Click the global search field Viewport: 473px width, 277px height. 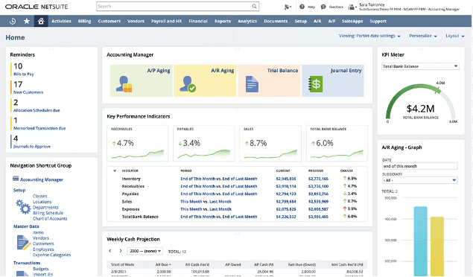[178, 7]
